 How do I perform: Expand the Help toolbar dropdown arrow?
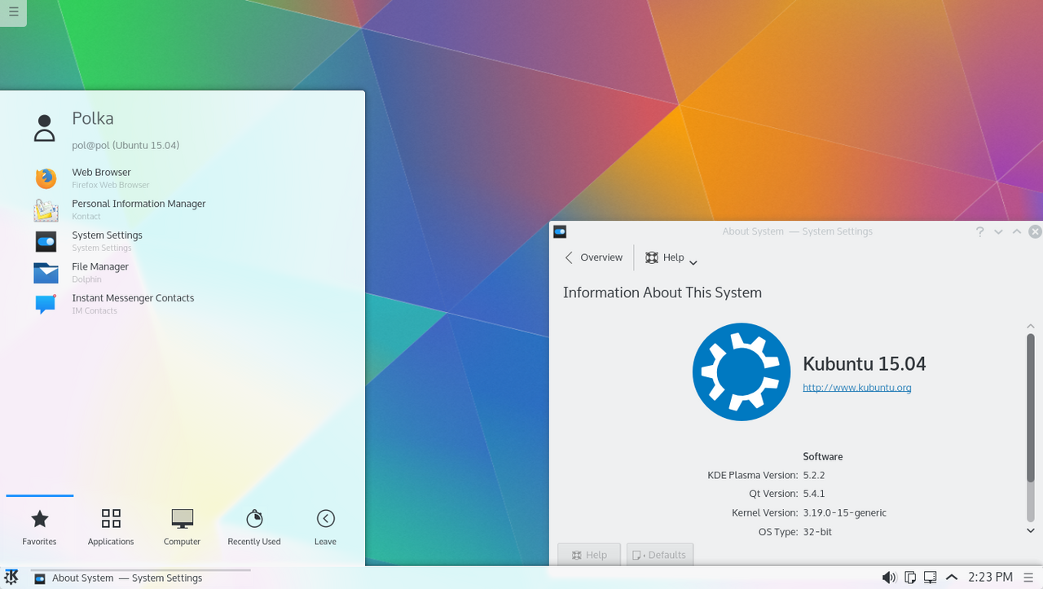click(693, 262)
